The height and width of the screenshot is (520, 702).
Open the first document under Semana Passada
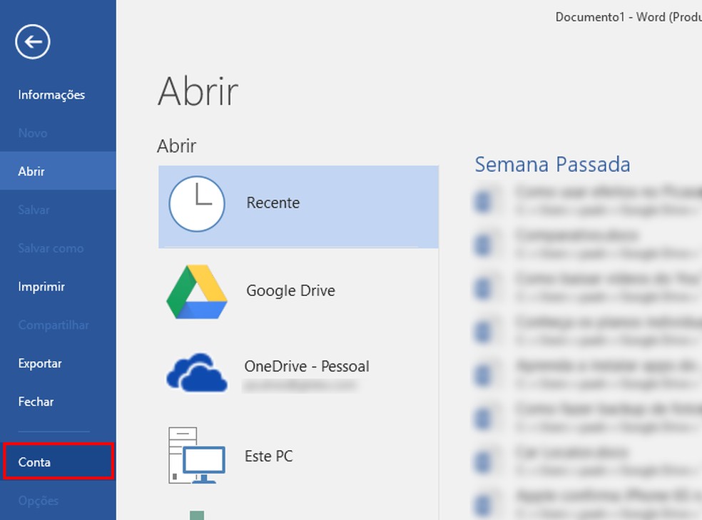click(586, 201)
